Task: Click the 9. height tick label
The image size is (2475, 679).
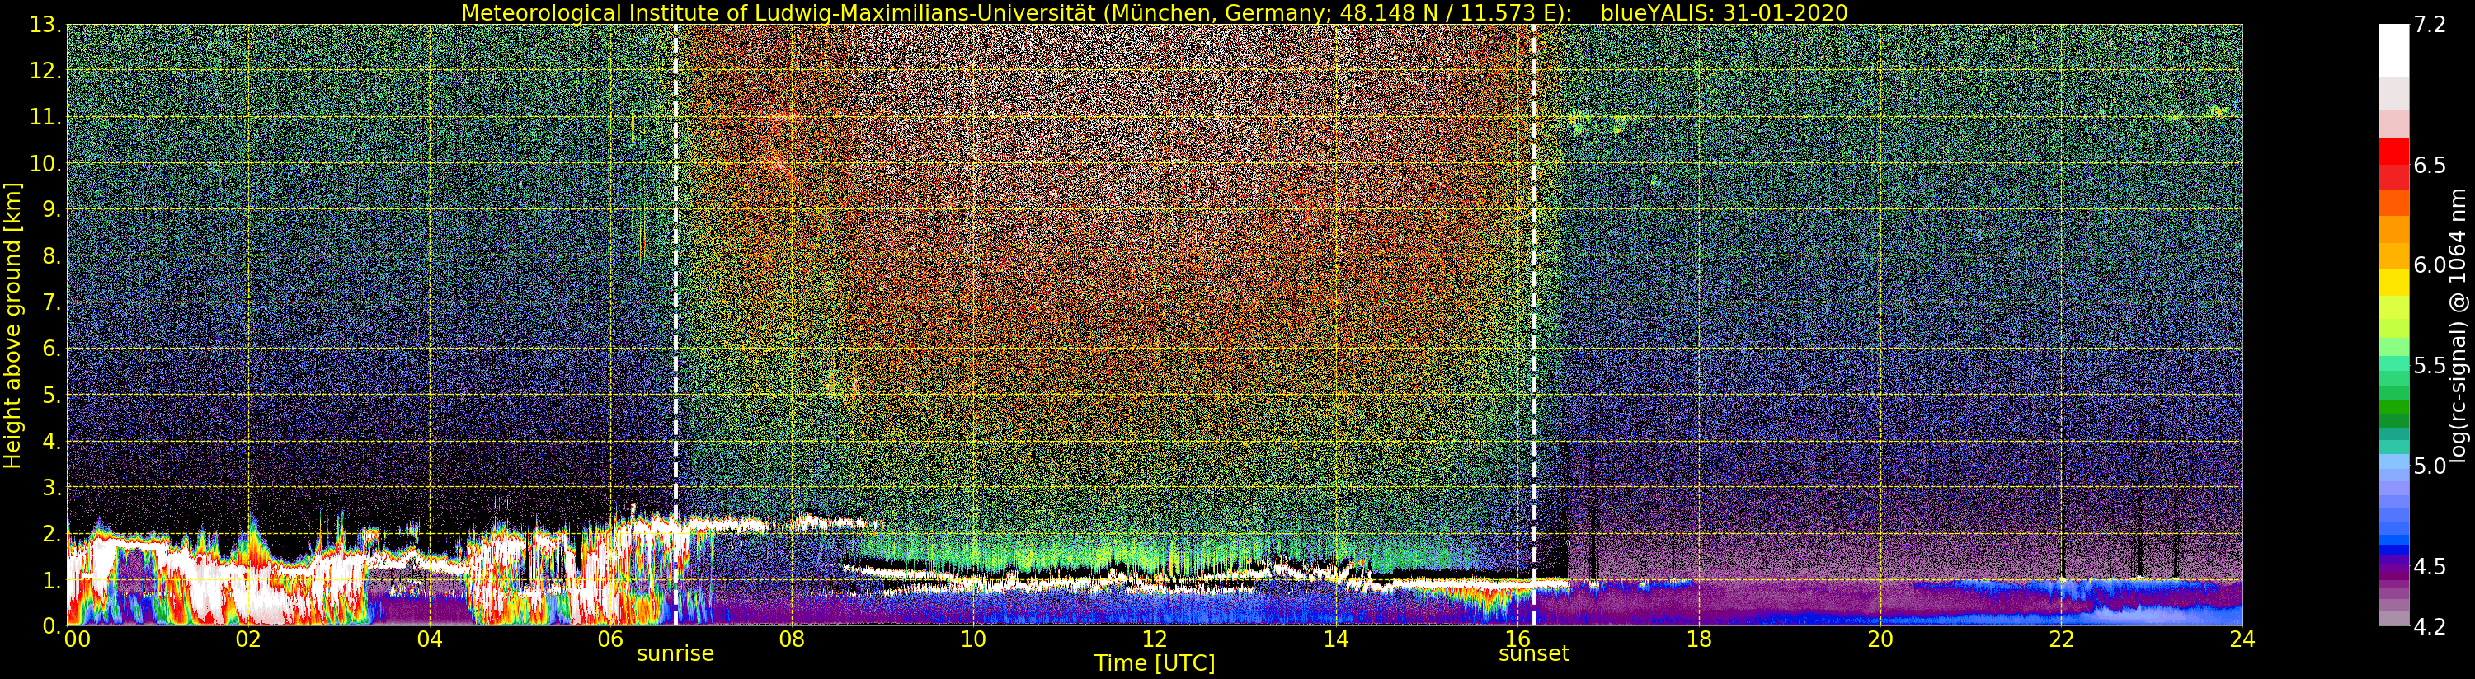Action: point(54,209)
